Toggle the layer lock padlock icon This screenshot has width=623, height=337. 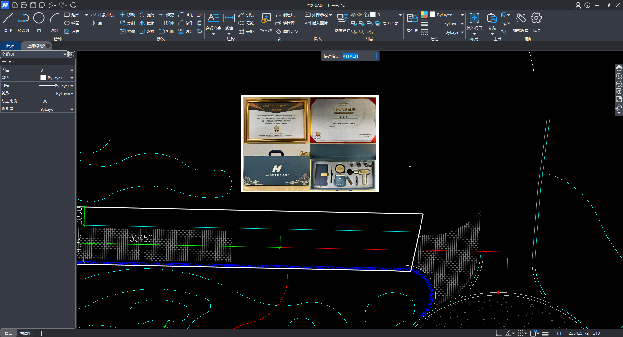coord(366,15)
